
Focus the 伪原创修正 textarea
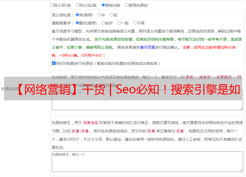[147, 162]
